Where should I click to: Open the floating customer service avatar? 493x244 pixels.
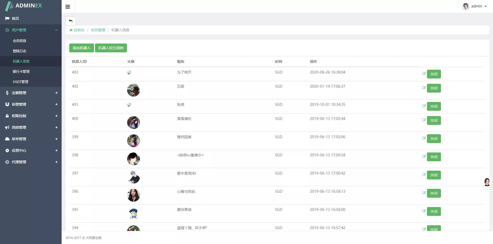(487, 182)
